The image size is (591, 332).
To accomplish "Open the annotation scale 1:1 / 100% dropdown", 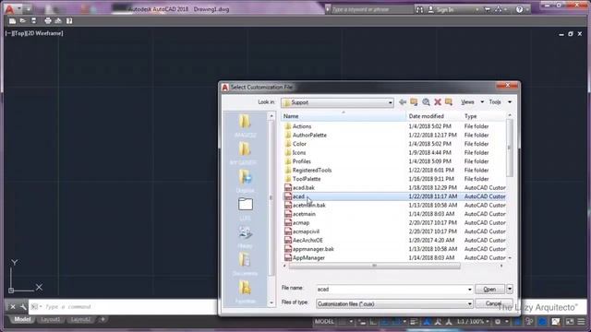I will pyautogui.click(x=473, y=322).
